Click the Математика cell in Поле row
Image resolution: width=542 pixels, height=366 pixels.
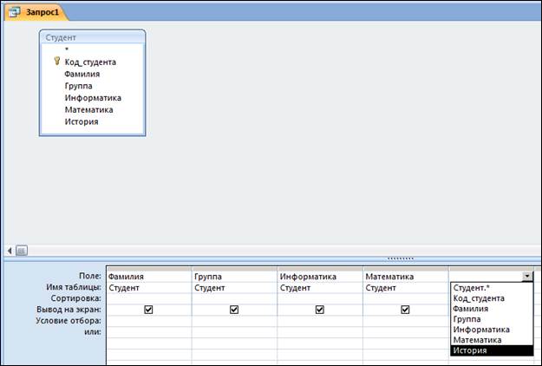tap(406, 277)
